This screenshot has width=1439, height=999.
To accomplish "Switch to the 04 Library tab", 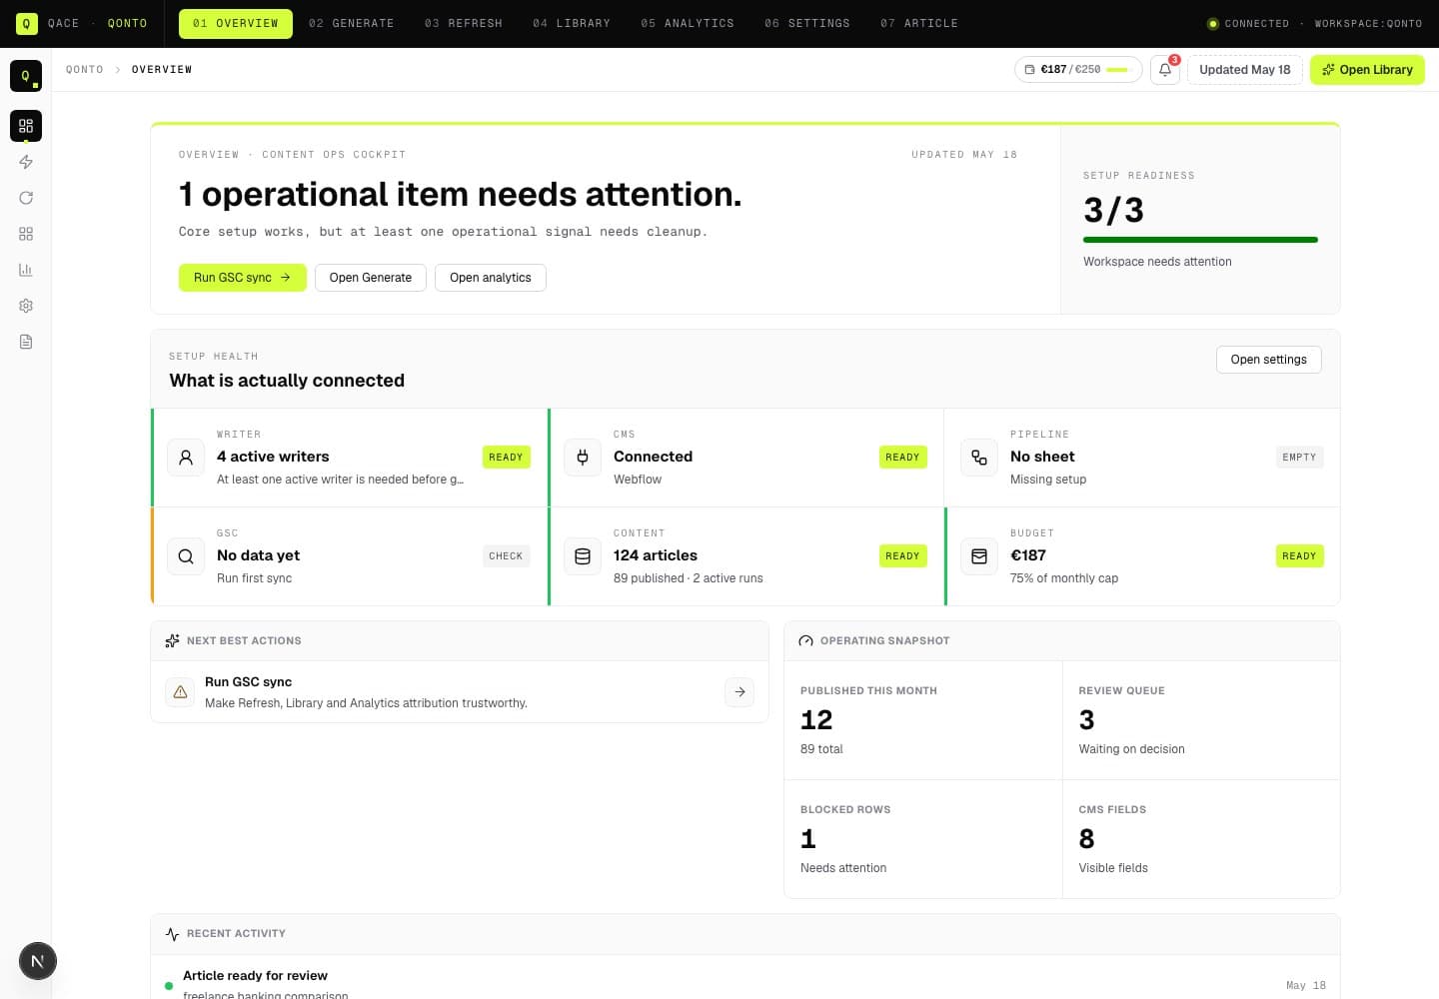I will pyautogui.click(x=572, y=23).
